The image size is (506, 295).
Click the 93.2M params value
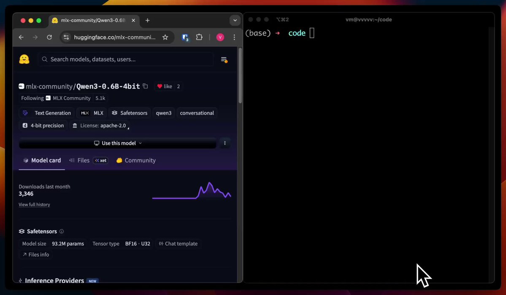click(x=68, y=244)
